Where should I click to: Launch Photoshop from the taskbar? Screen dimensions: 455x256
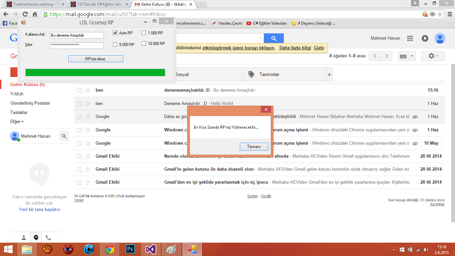pos(130,249)
